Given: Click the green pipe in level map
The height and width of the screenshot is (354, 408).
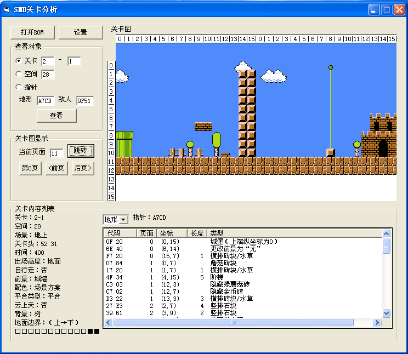Looking at the screenshot, I should 124,144.
